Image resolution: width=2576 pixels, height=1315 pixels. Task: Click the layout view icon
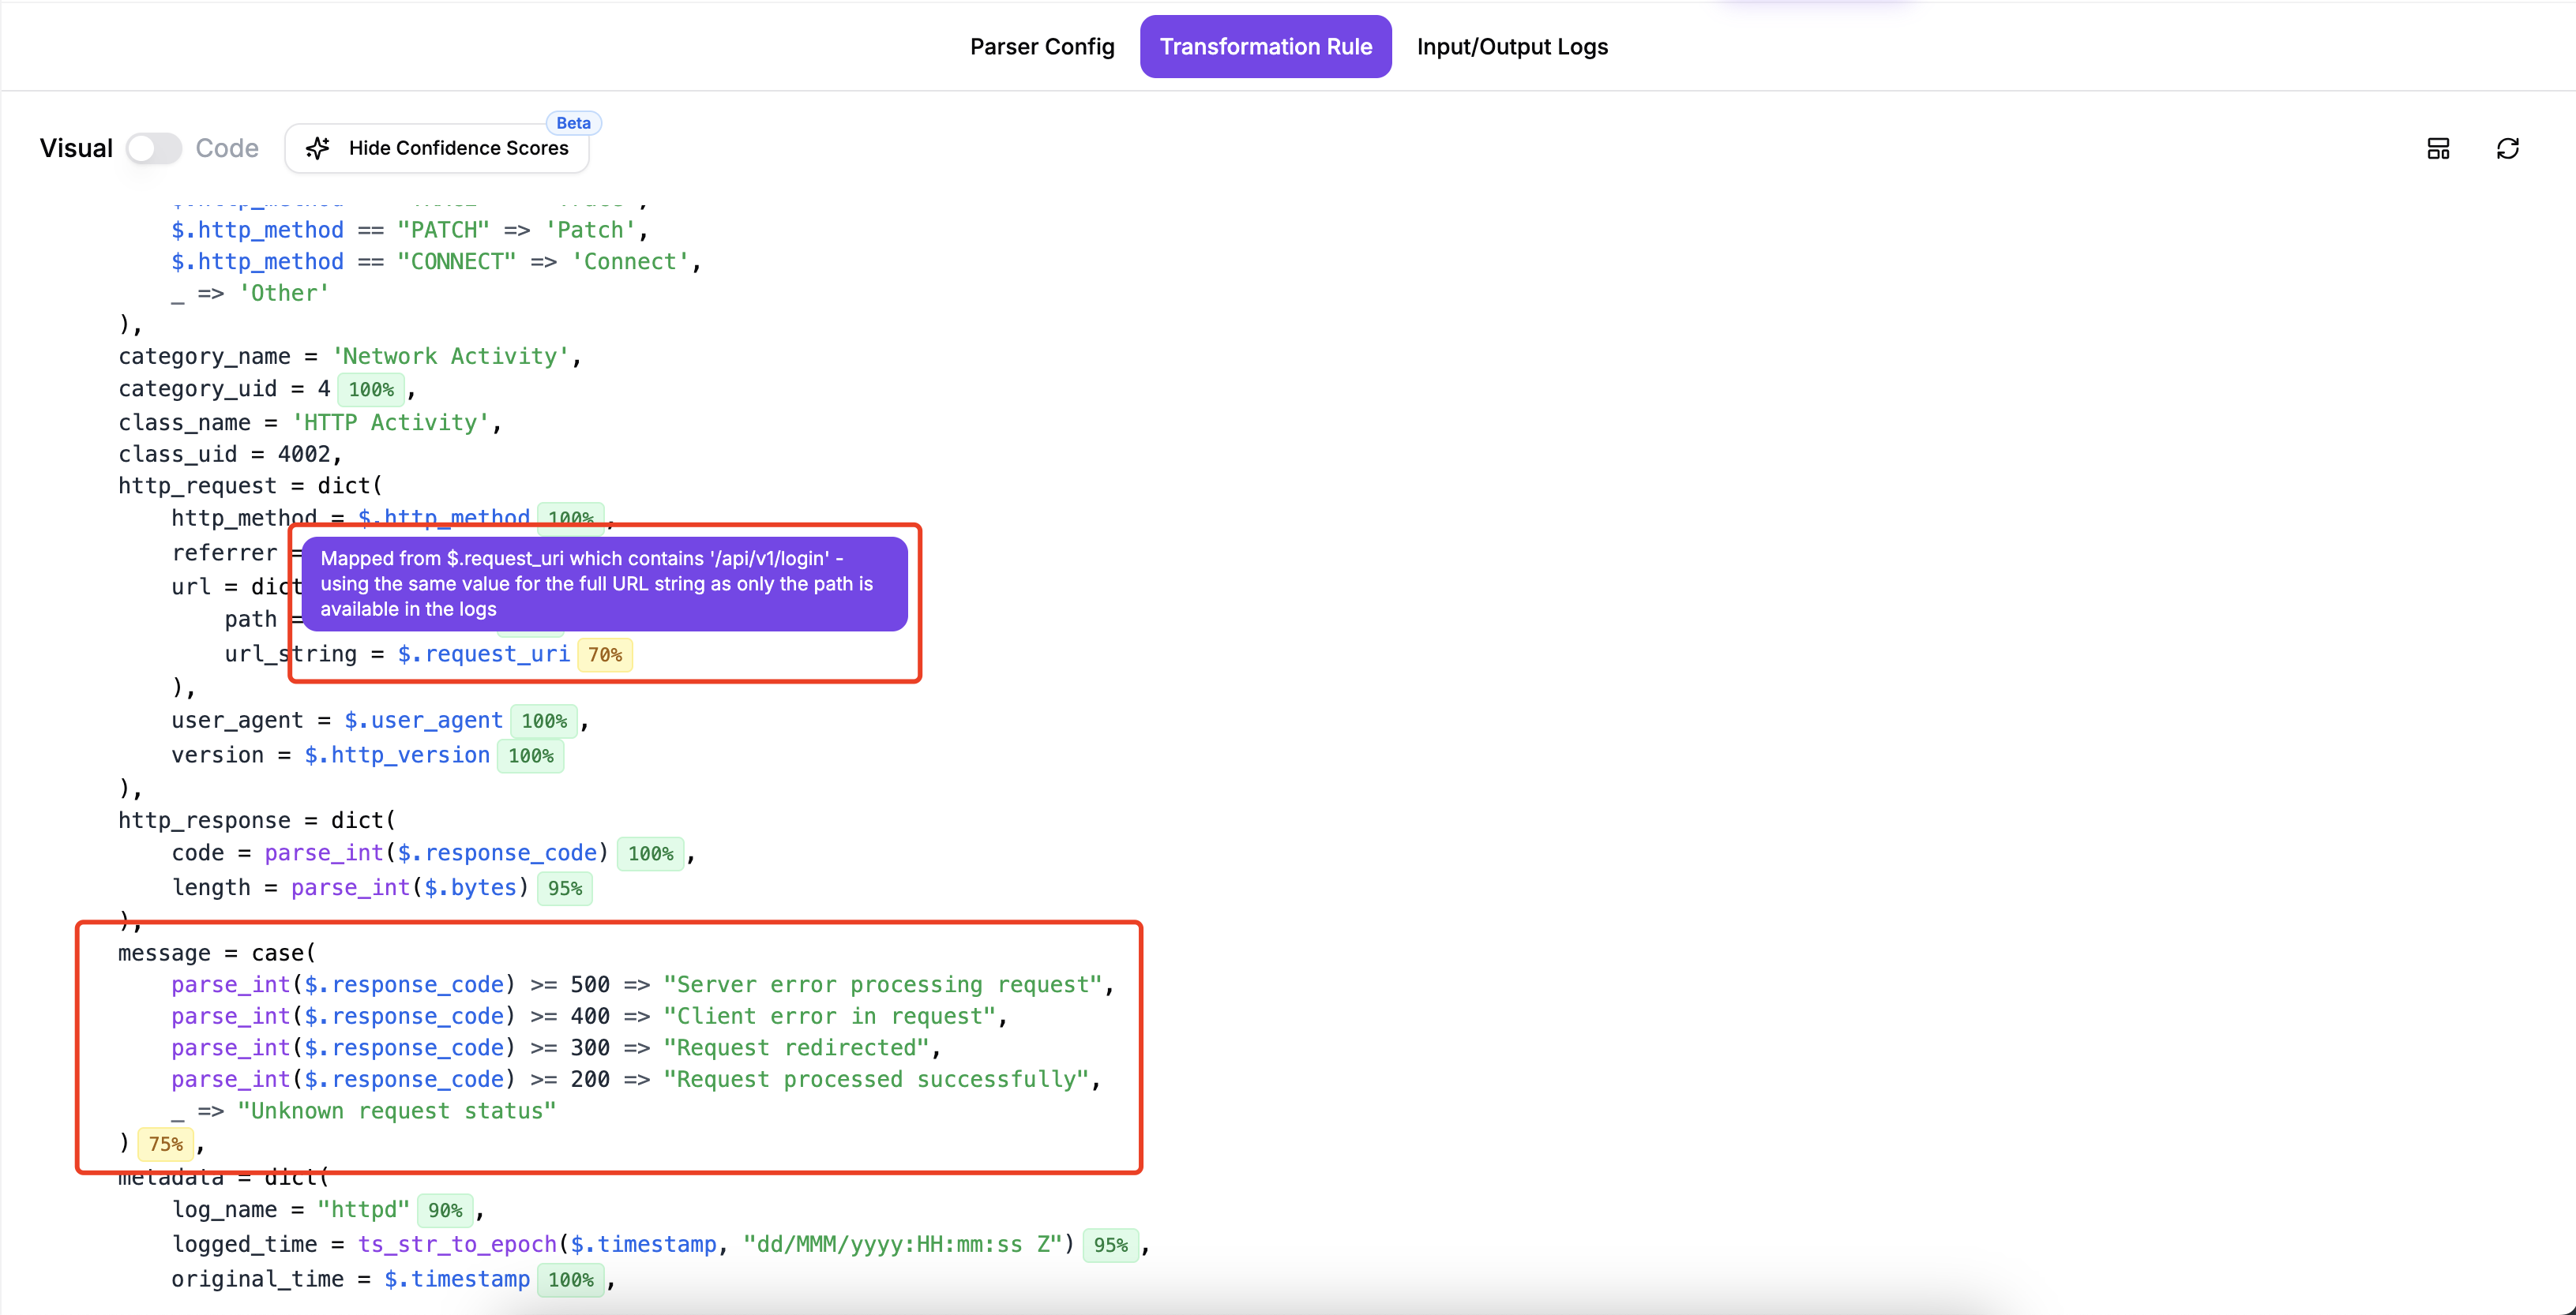click(2438, 149)
